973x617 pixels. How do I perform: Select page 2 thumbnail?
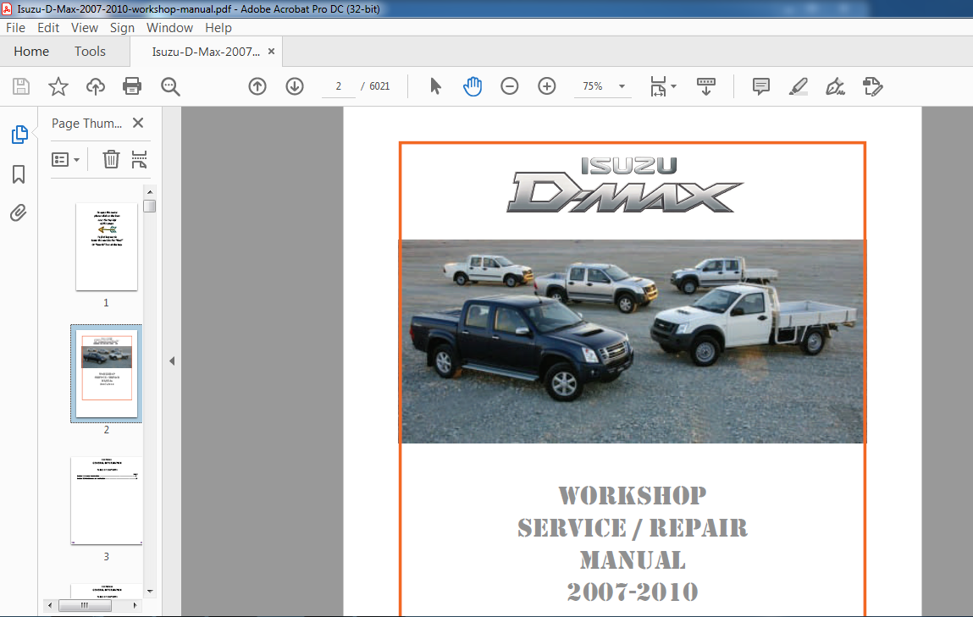click(107, 373)
